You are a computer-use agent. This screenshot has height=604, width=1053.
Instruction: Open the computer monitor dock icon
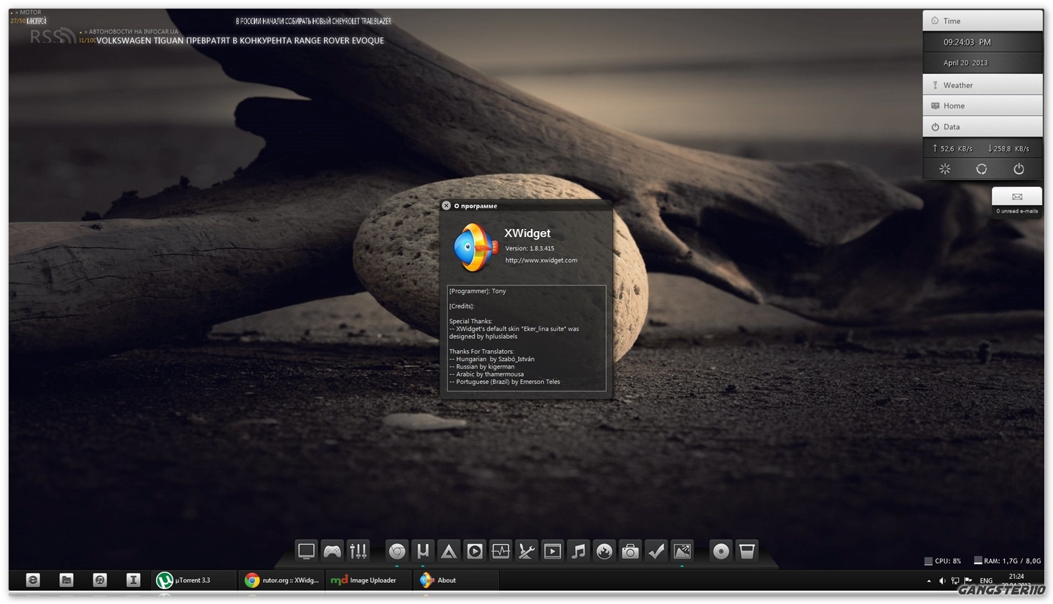click(x=306, y=551)
